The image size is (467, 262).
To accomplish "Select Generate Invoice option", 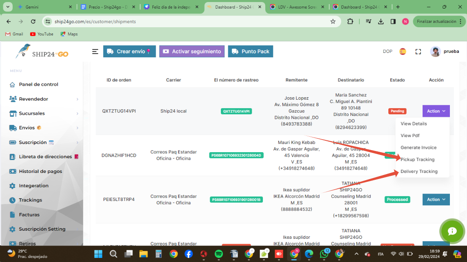I will pos(419,148).
